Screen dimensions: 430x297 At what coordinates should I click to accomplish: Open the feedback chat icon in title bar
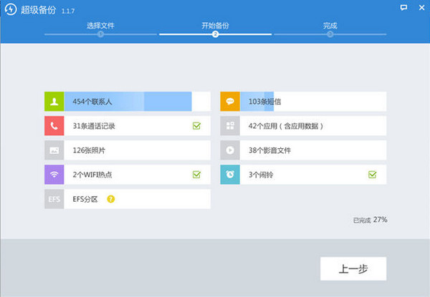[403, 8]
